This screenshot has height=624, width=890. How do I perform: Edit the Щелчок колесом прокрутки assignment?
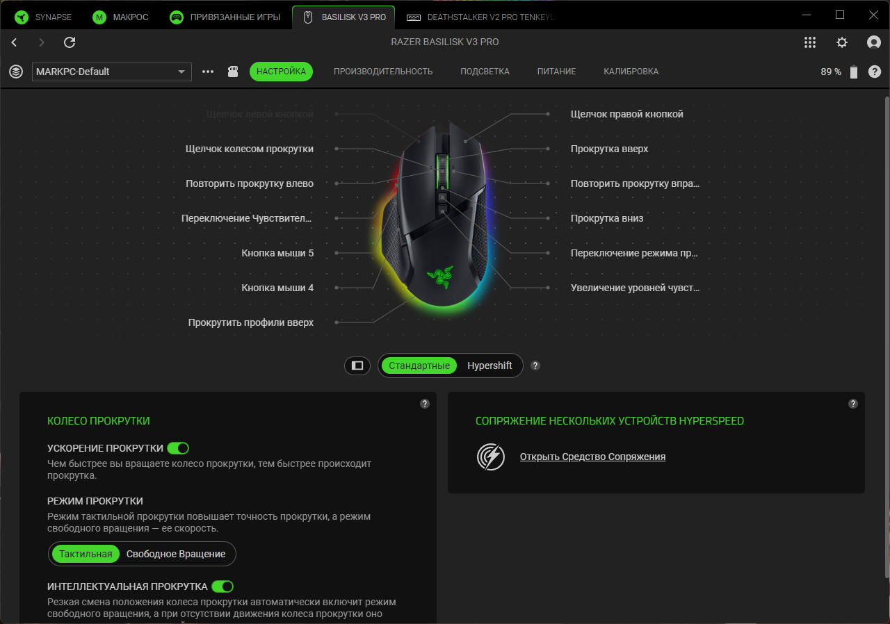point(250,149)
